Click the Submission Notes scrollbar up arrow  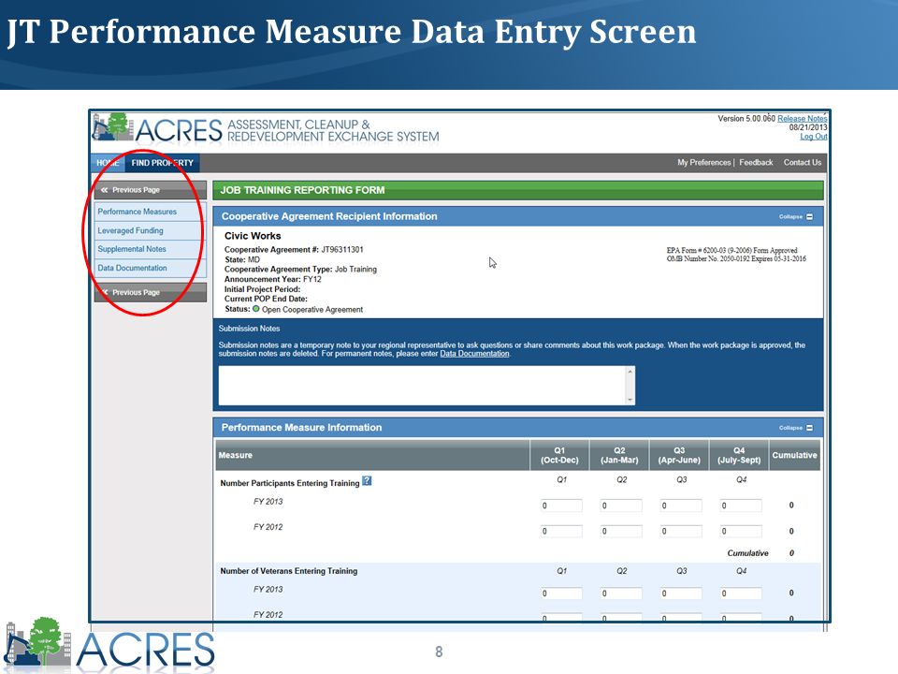(x=630, y=372)
